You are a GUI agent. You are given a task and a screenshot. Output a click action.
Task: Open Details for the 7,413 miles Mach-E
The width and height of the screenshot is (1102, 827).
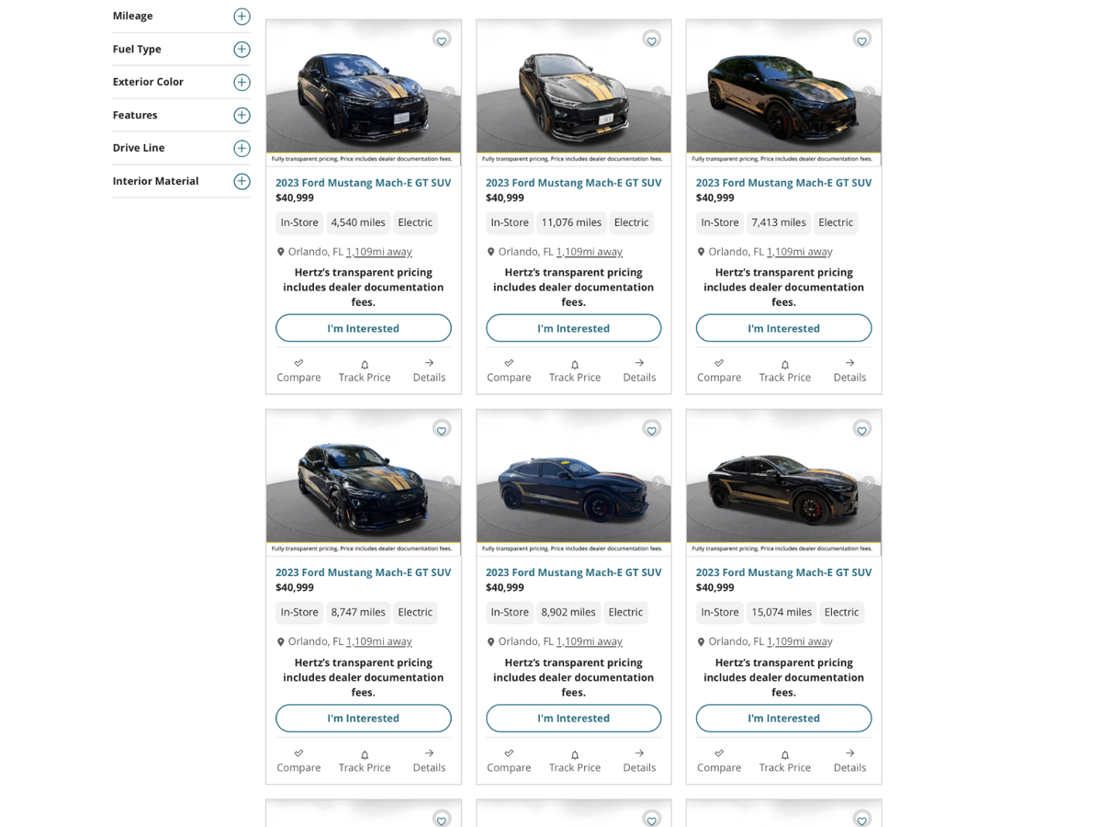pyautogui.click(x=849, y=370)
